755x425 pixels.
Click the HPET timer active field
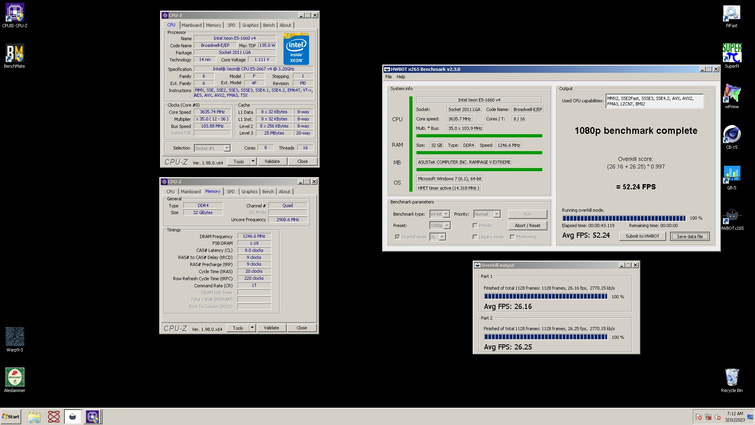(x=449, y=188)
